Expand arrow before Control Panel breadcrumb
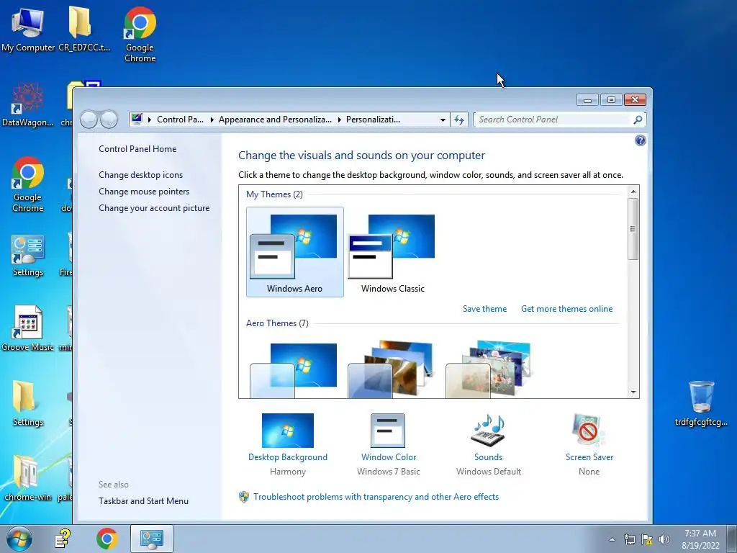 click(150, 120)
